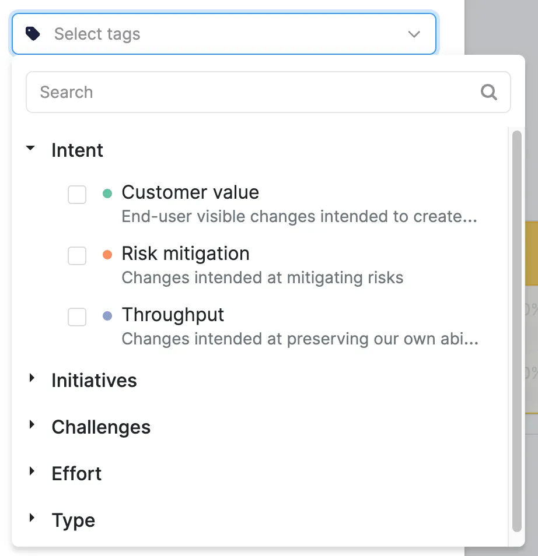Click "End-user visible changes intended to create..." description
Screen dimensions: 538x556
tap(299, 216)
